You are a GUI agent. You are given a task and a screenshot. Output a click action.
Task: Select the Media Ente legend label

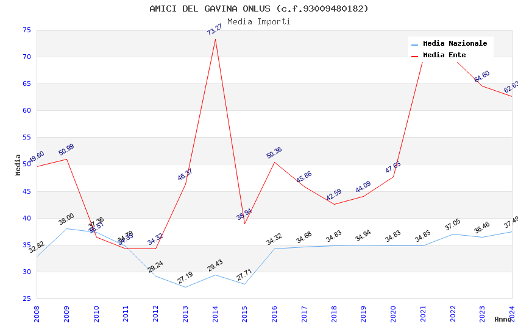[444, 55]
